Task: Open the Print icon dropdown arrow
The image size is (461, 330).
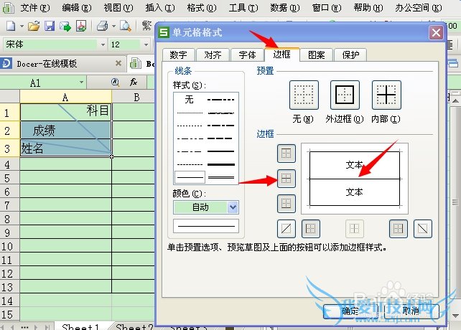Action: pos(113,26)
